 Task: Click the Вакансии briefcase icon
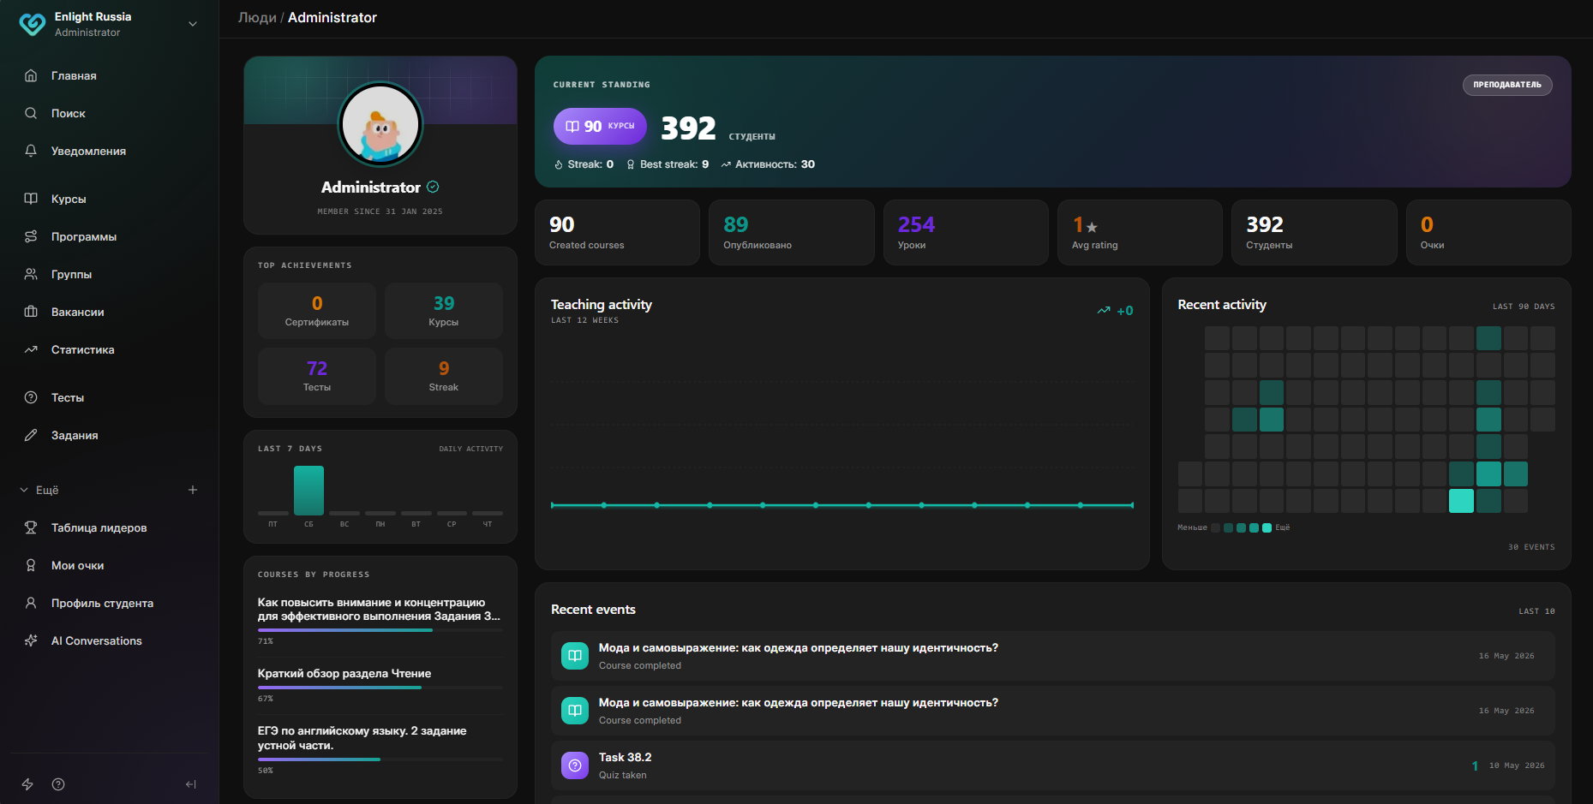click(31, 312)
